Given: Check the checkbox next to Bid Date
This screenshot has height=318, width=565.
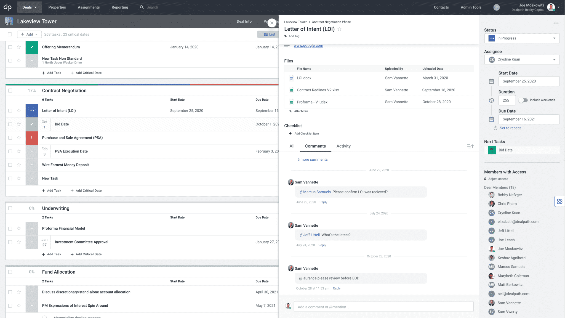Looking at the screenshot, I should click(x=10, y=124).
